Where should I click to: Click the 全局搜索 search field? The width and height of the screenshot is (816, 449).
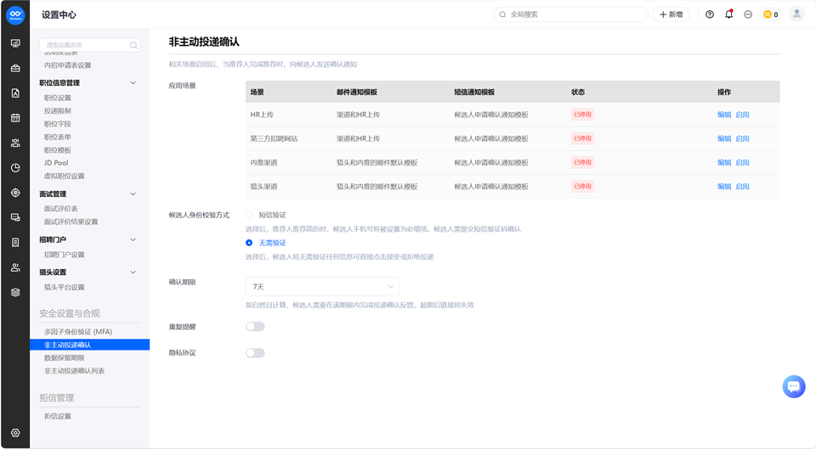[570, 14]
